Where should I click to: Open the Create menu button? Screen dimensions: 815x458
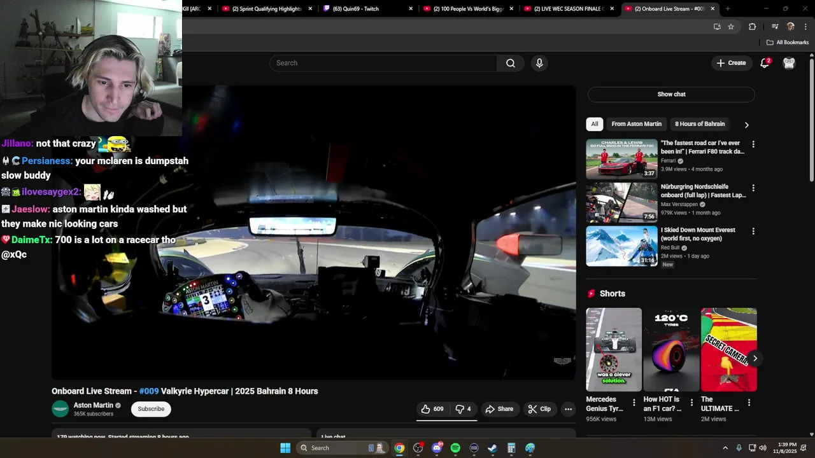click(731, 63)
